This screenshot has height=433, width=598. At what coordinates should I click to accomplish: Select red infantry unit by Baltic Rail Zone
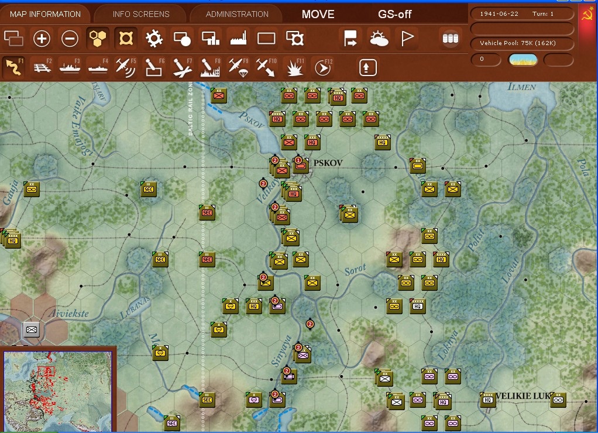[x=219, y=95]
